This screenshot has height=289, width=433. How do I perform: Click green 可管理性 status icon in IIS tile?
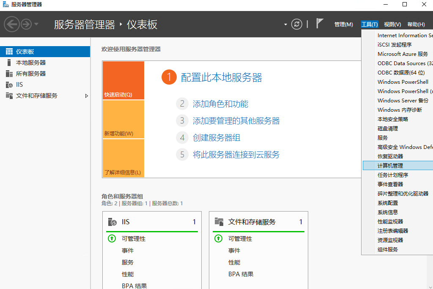[x=112, y=239]
